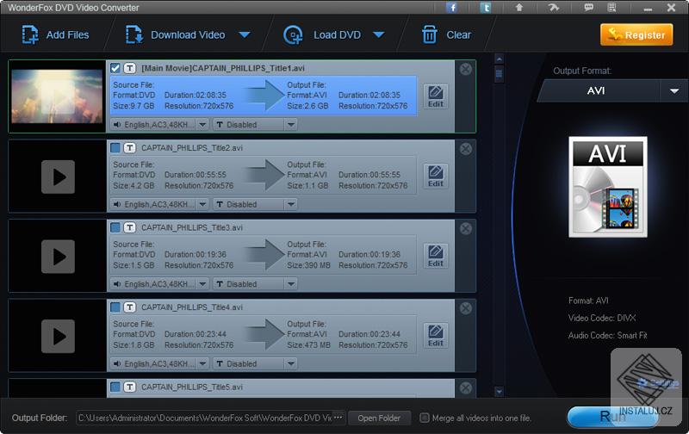Viewport: 689px width, 434px height.
Task: Expand the Download Video dropdown arrow
Action: (245, 34)
